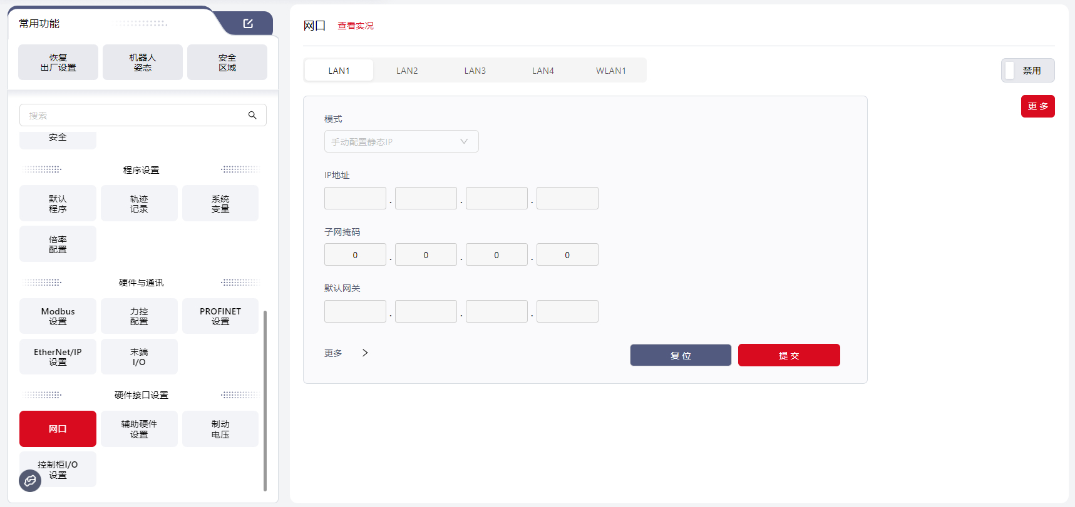This screenshot has height=507, width=1075.
Task: Open 恢复出厂设置 shortcut
Action: [58, 63]
